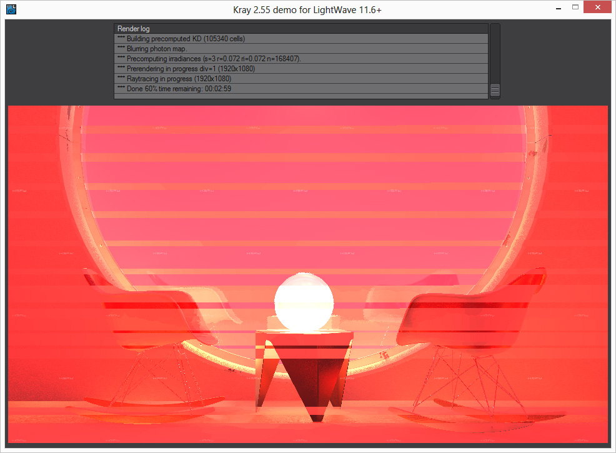Click the Kray application icon in title bar
The image size is (616, 453).
point(11,9)
